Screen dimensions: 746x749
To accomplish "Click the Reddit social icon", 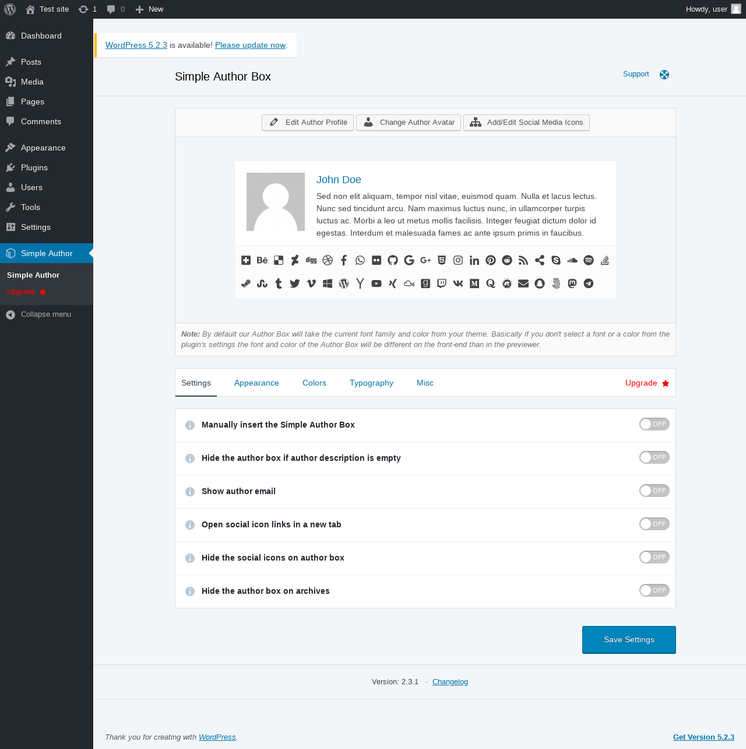I will [x=507, y=260].
